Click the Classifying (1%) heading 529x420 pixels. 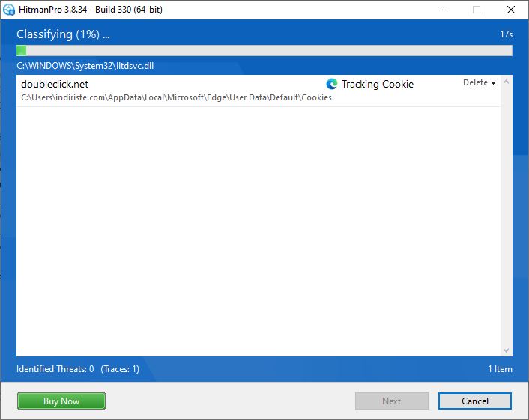[63, 34]
